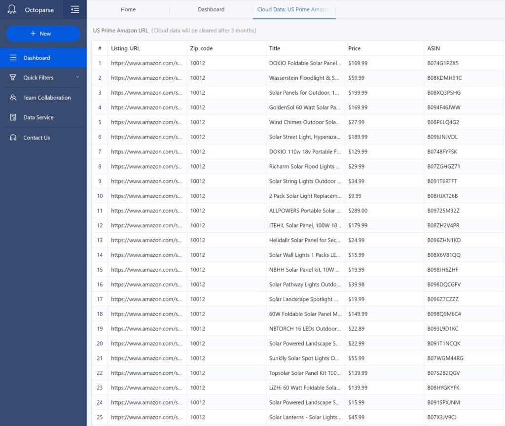Click the Quick Filters funnel icon
Image resolution: width=505 pixels, height=426 pixels.
coord(13,77)
